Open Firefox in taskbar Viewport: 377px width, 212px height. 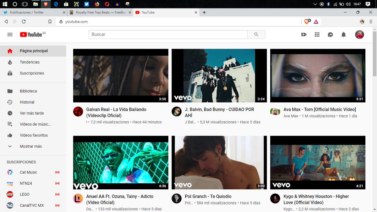(96, 4)
